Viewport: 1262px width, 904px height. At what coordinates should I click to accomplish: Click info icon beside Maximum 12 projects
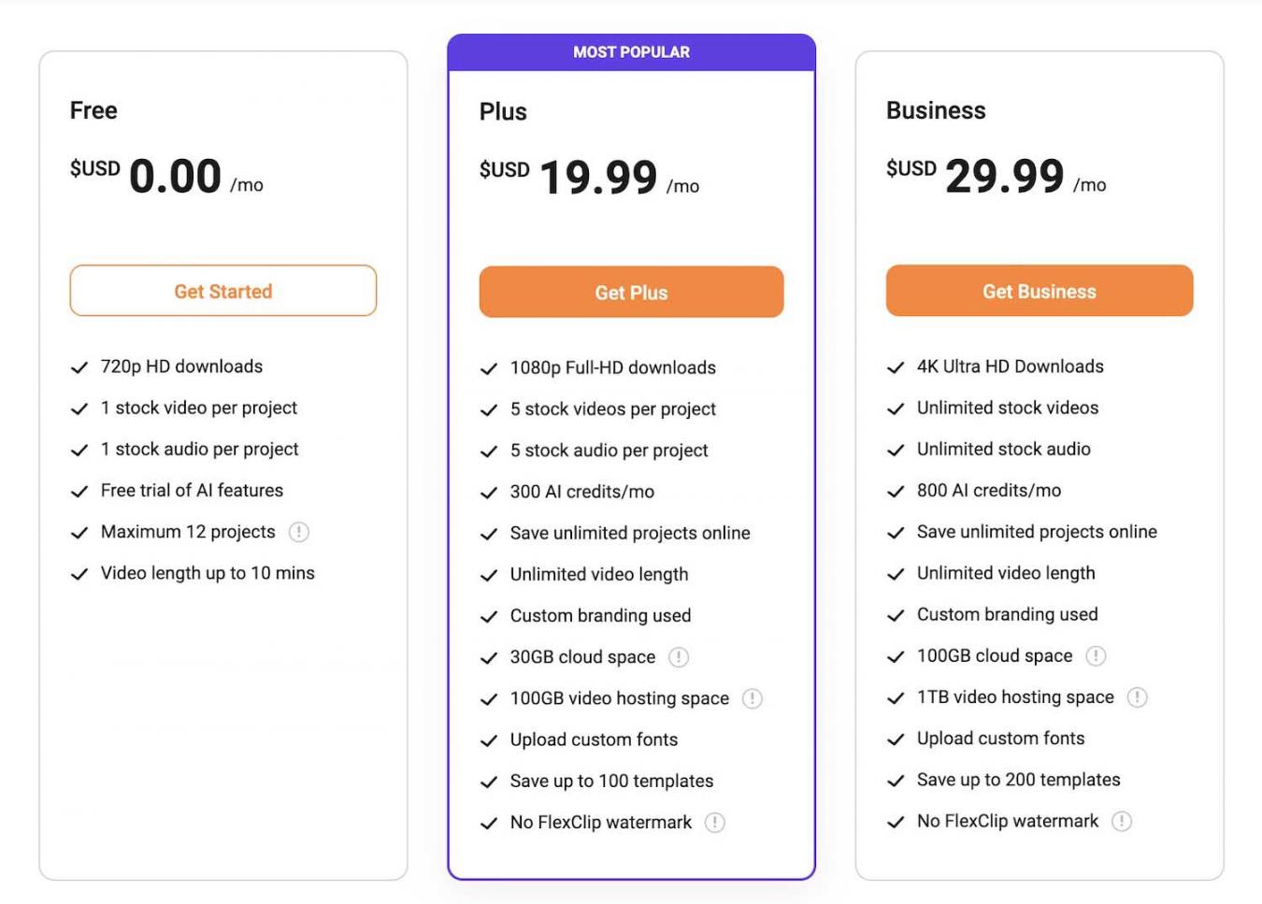click(299, 532)
